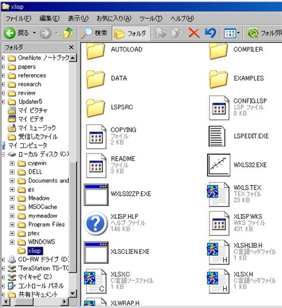Click the XLWRAP.H file name
Image resolution: width=282 pixels, height=308 pixels.
point(125,303)
